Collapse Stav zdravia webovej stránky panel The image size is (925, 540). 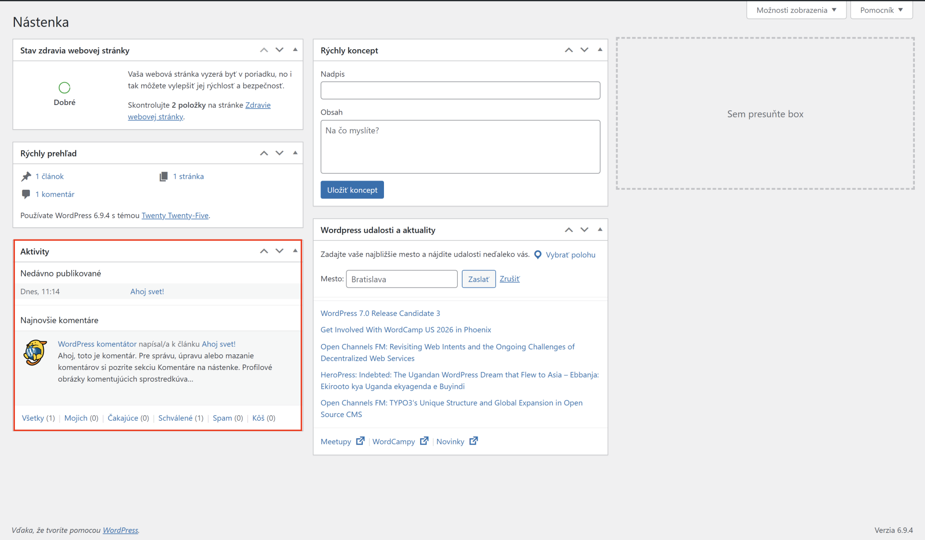click(295, 50)
